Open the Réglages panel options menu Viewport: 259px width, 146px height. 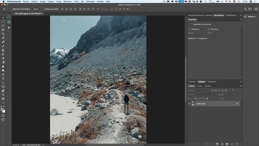[x=241, y=82]
